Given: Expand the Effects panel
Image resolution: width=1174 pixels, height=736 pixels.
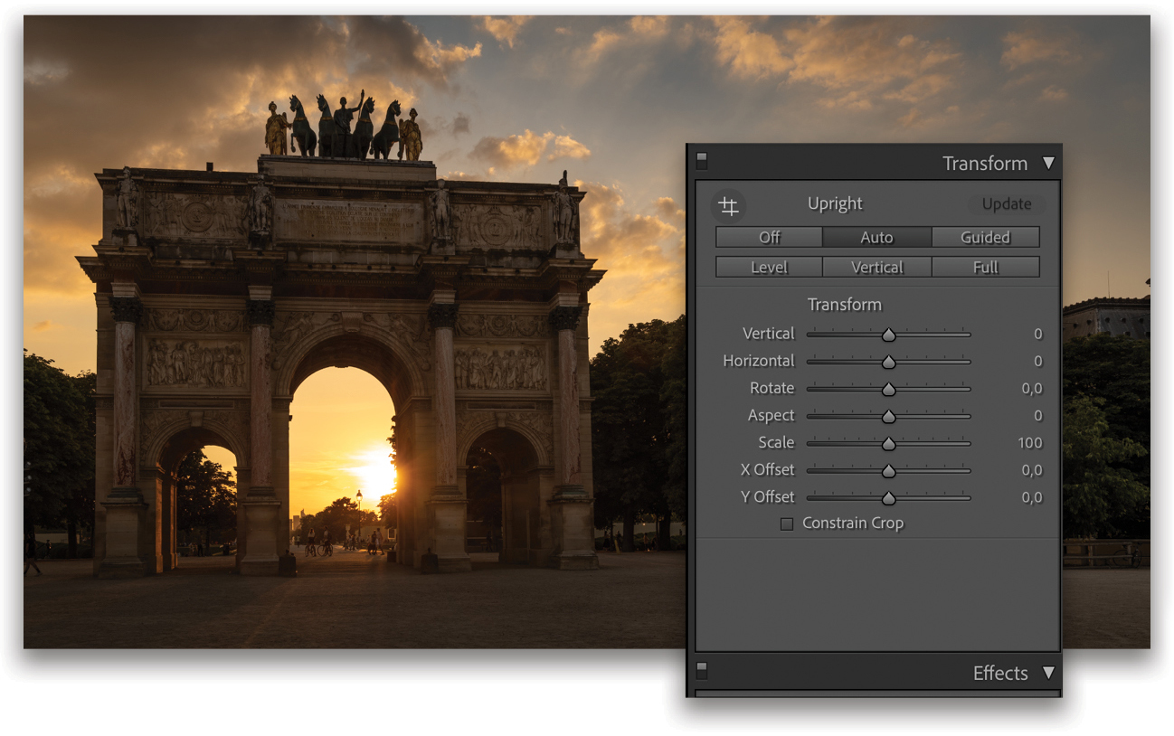Looking at the screenshot, I should tap(1049, 672).
